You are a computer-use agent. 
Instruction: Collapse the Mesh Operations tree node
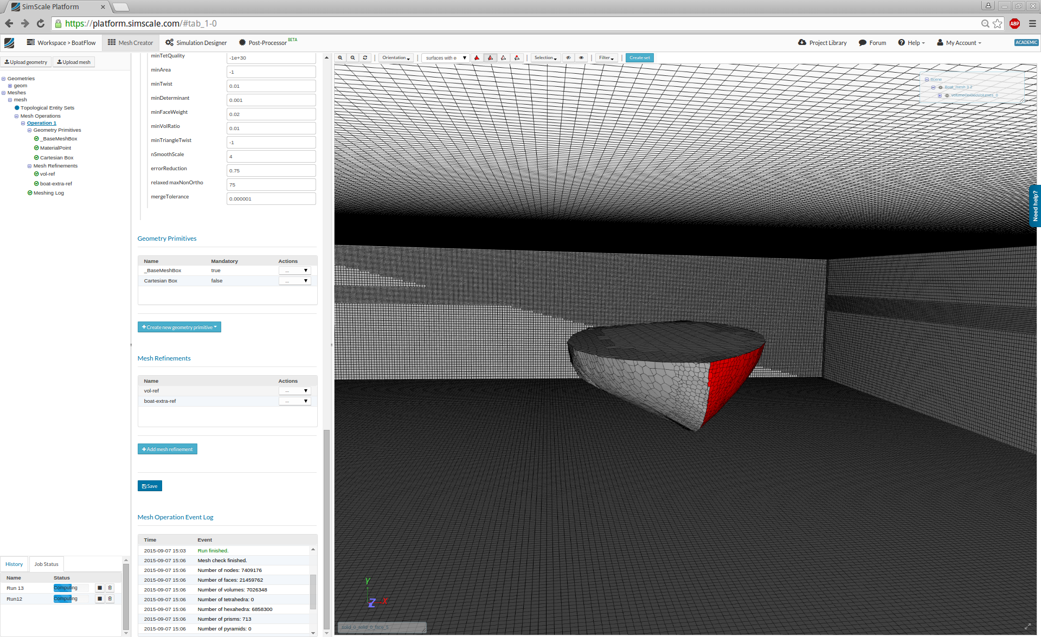16,115
